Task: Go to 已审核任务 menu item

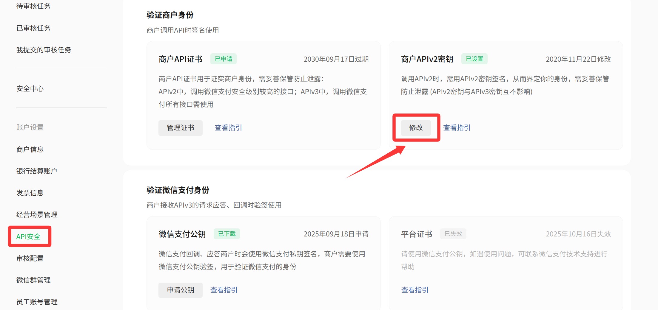Action: (x=33, y=28)
